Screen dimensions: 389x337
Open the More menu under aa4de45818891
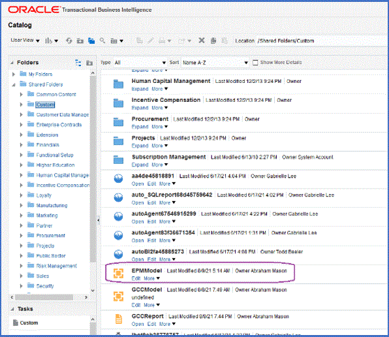tap(168, 184)
